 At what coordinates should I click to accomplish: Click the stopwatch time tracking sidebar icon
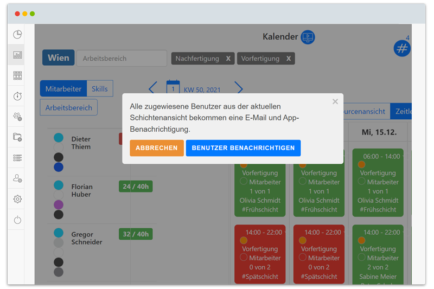[x=17, y=96]
